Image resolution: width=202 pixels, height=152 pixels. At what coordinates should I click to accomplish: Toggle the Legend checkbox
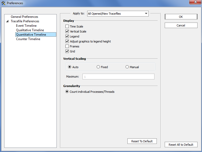pyautogui.click(x=67, y=36)
